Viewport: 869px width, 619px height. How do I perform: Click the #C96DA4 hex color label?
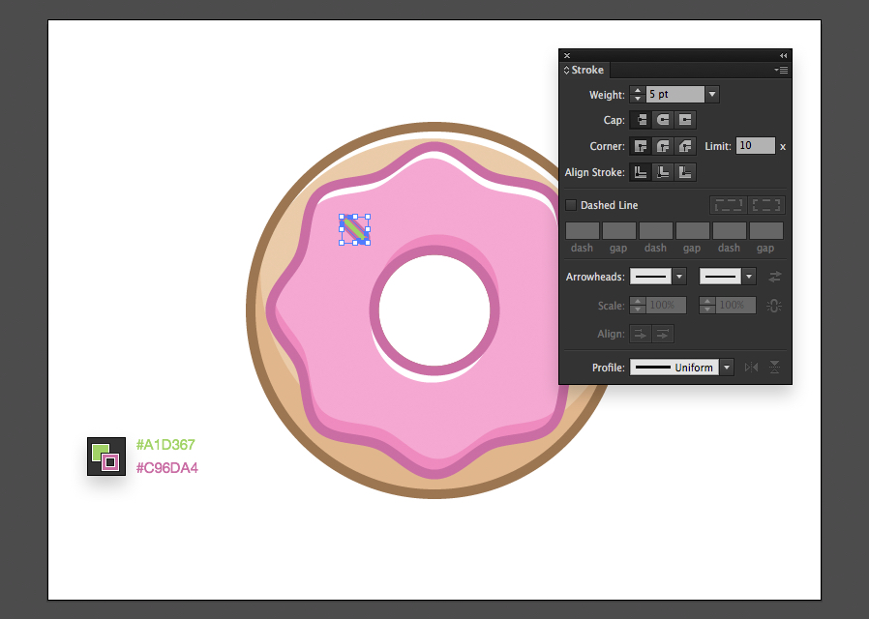tap(167, 468)
